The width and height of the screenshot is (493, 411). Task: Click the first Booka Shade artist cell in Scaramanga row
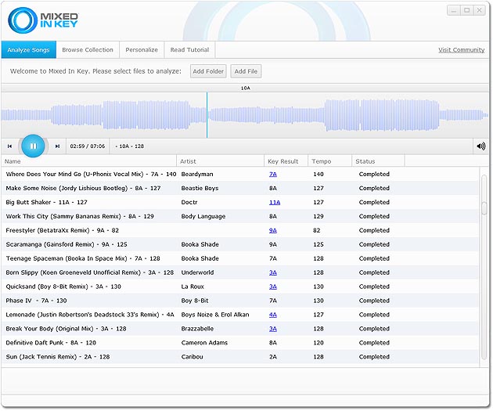(200, 245)
